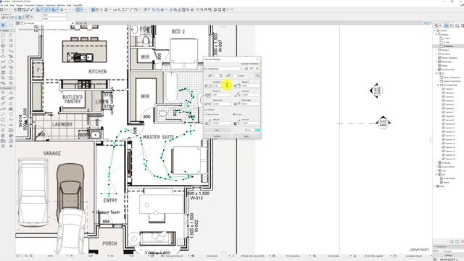Image resolution: width=464 pixels, height=261 pixels.
Task: Switch the Navigator to View Map
Action: [452, 25]
